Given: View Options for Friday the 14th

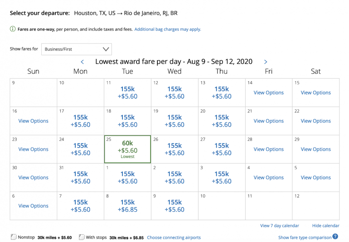Looking at the screenshot, I should point(269,93).
